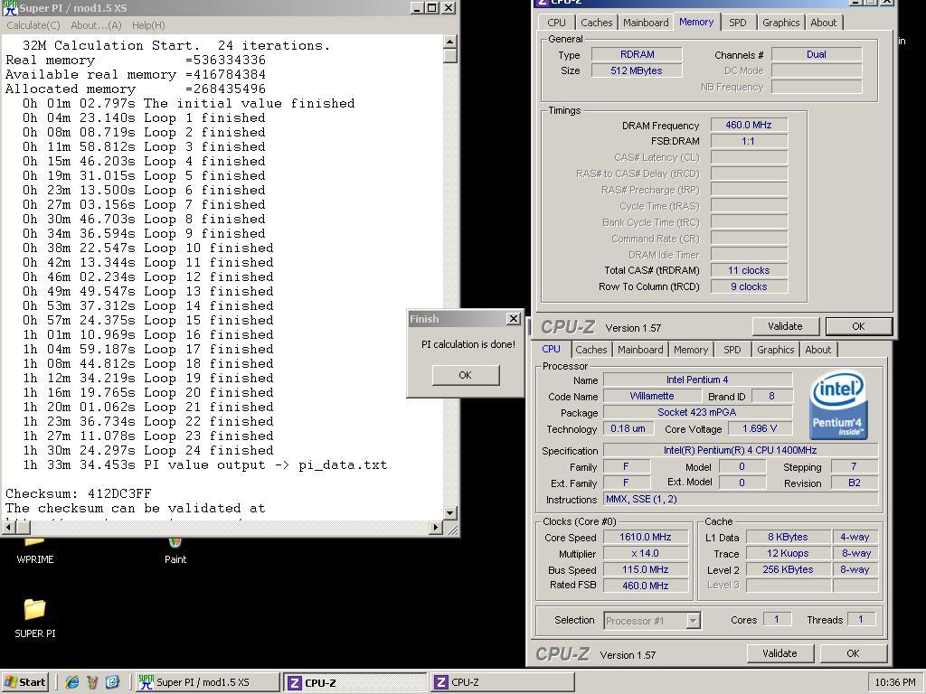Image resolution: width=926 pixels, height=694 pixels.
Task: Open Graphics tab in lower CPU-Z window
Action: 775,350
